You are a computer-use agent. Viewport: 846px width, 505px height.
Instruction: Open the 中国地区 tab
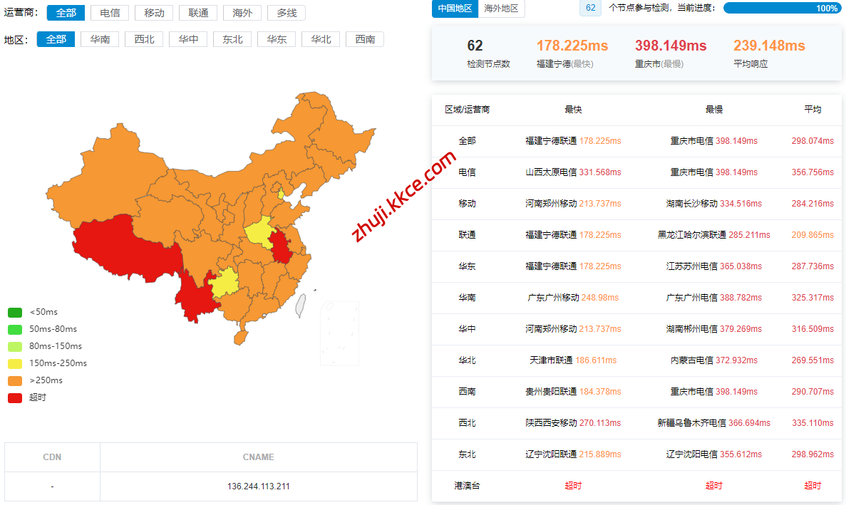pyautogui.click(x=455, y=9)
